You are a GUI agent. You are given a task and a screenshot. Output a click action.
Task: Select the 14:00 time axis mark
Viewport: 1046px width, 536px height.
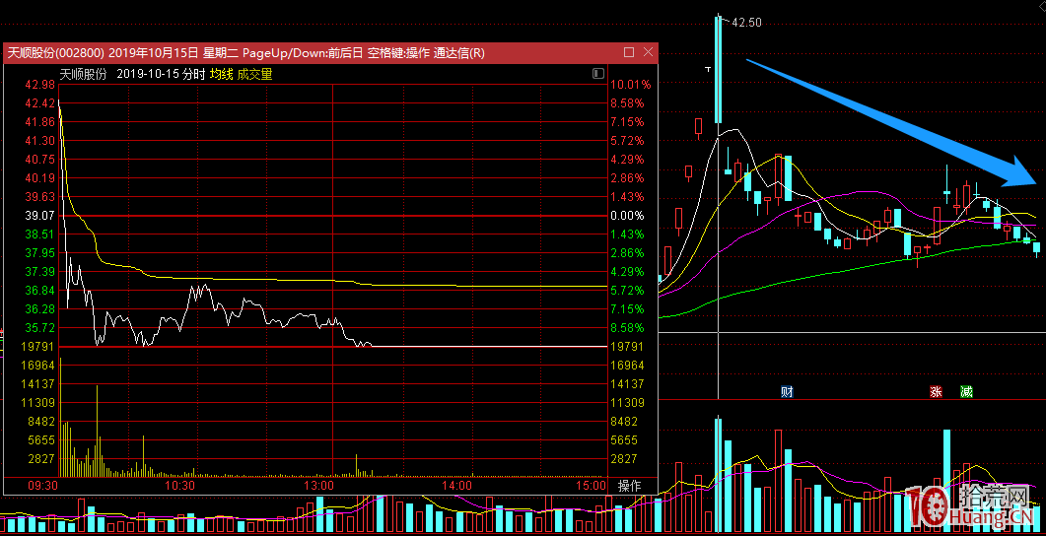click(456, 486)
